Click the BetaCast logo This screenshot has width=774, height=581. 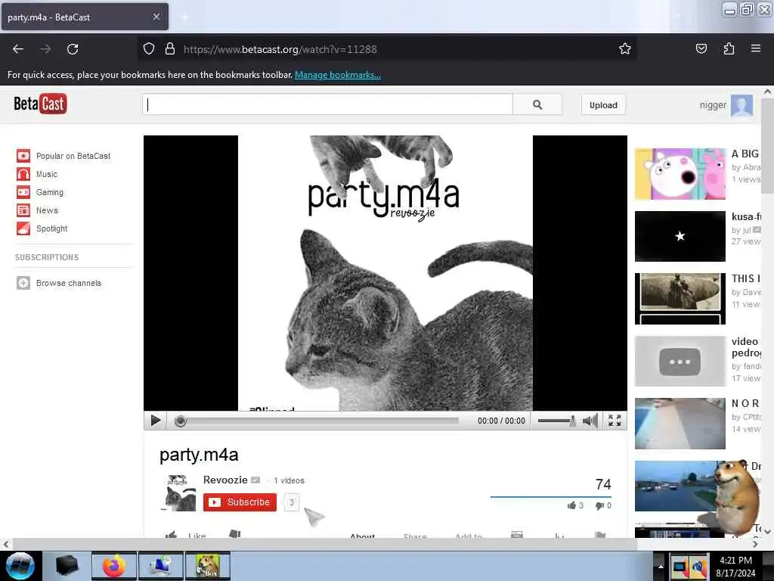[40, 104]
